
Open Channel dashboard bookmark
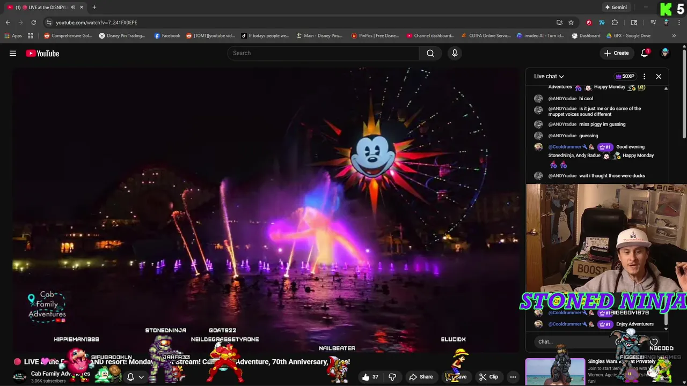pyautogui.click(x=430, y=36)
